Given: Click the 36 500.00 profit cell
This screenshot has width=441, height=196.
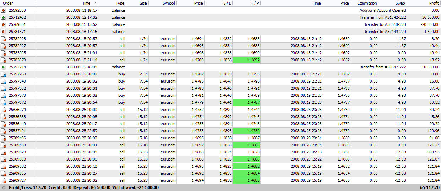Looking at the screenshot, I should tap(431, 17).
